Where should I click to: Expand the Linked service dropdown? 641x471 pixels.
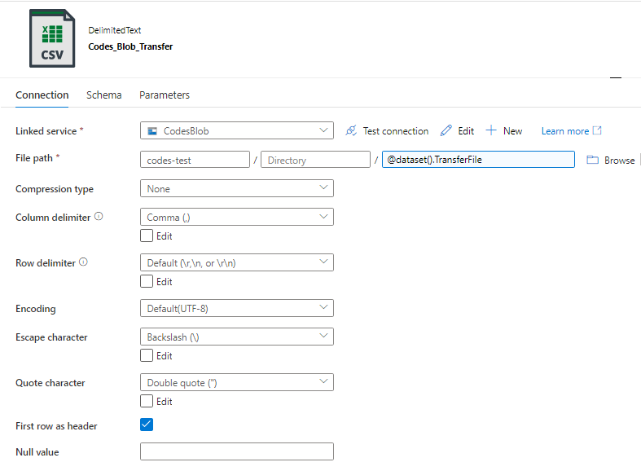(236, 130)
